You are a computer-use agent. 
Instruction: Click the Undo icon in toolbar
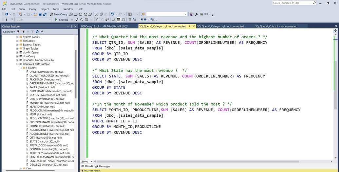click(x=112, y=14)
